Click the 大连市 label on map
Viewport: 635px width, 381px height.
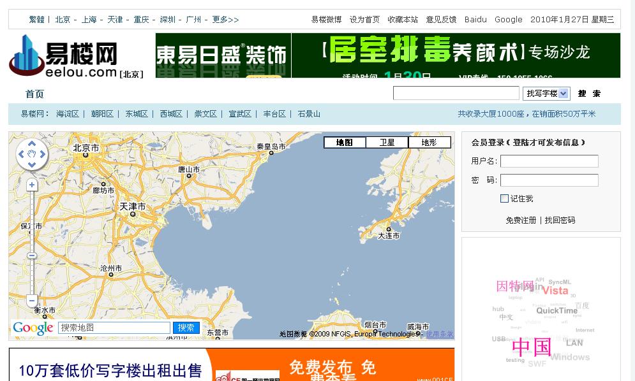pos(389,236)
